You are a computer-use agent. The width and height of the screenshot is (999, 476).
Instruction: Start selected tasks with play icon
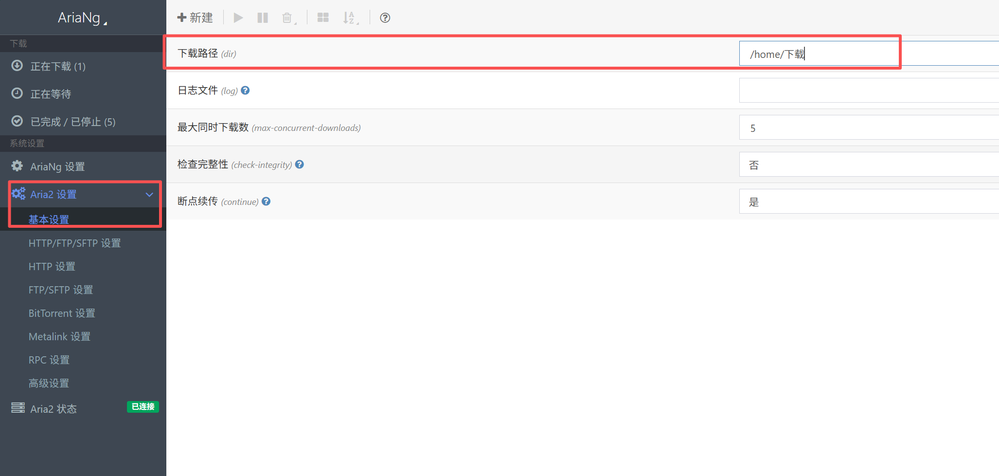(238, 18)
